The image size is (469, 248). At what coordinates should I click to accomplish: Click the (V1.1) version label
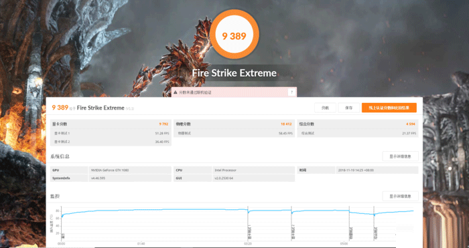tap(130, 109)
